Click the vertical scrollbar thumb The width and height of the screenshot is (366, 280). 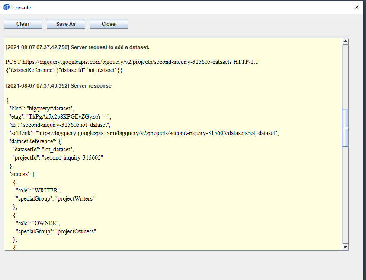tap(345, 128)
